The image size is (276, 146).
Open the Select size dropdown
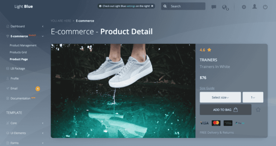coord(220,97)
